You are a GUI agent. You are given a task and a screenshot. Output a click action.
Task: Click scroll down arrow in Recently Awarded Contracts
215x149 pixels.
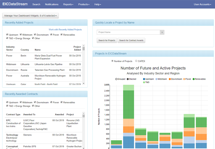point(84,148)
